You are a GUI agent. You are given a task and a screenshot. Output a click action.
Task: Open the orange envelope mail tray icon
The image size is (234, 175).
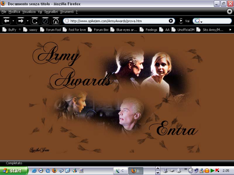(207, 171)
